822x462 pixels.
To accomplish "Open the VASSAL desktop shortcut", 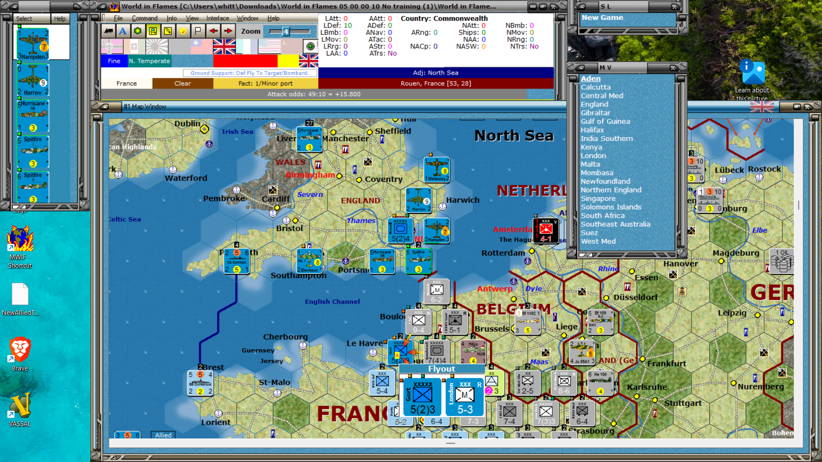I will pos(20,410).
